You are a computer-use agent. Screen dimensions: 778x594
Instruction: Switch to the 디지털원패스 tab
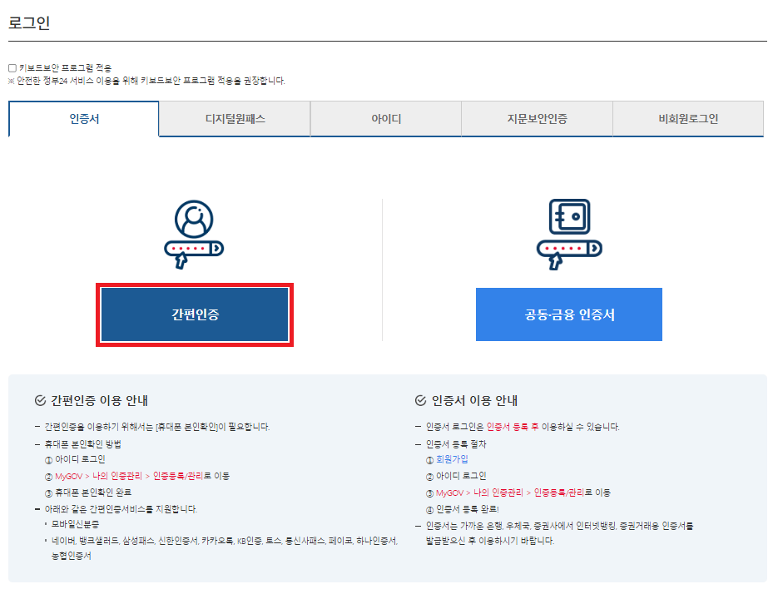(x=235, y=119)
